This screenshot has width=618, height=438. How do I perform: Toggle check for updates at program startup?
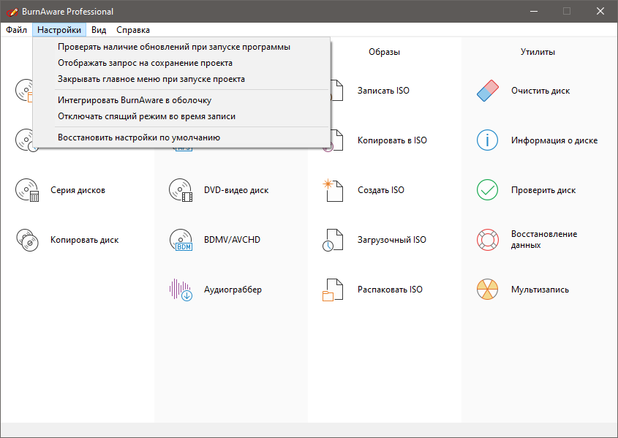[x=174, y=47]
